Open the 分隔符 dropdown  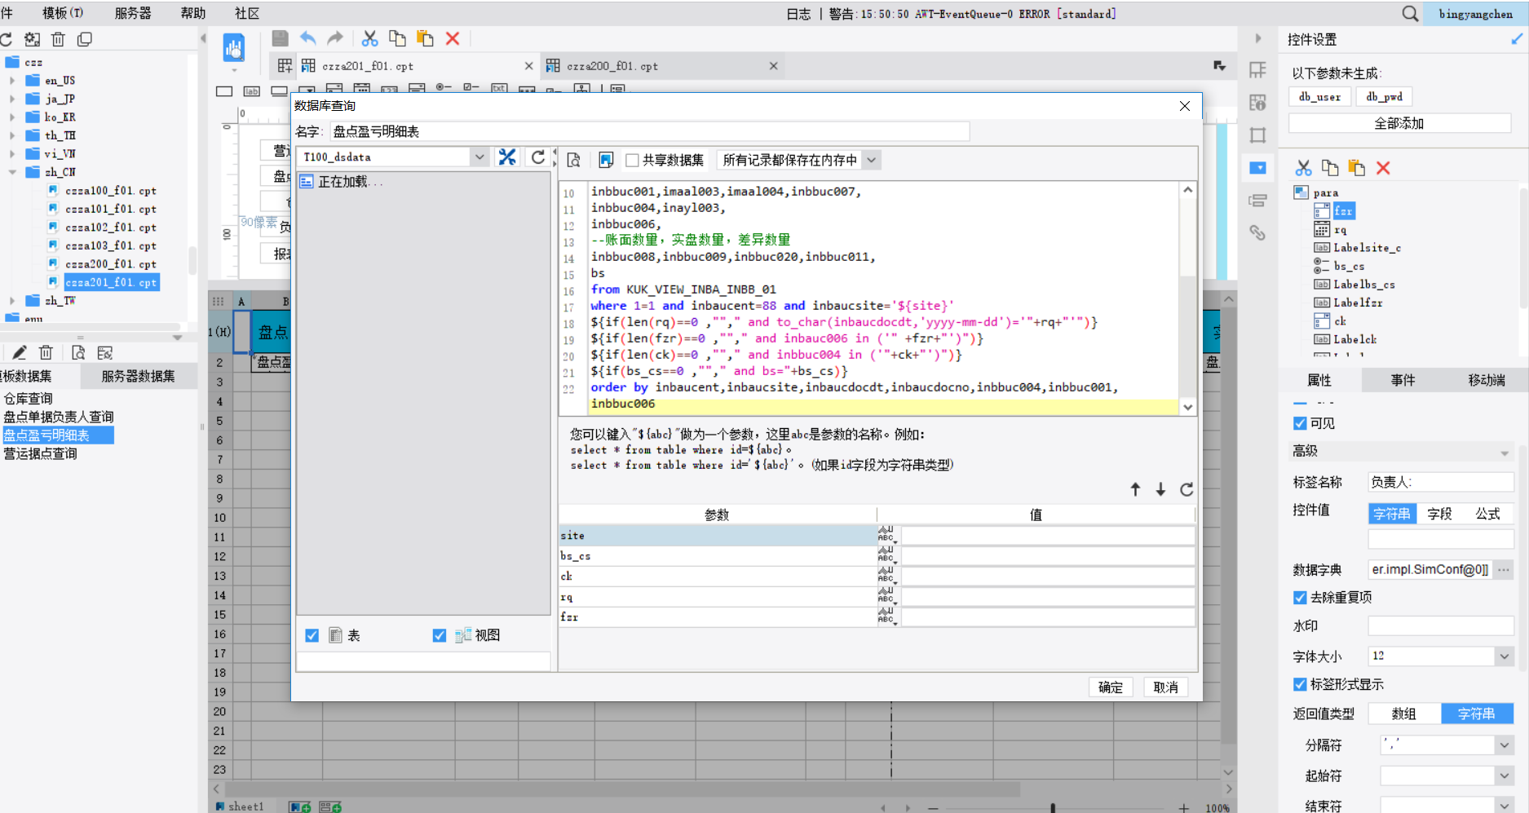1505,745
